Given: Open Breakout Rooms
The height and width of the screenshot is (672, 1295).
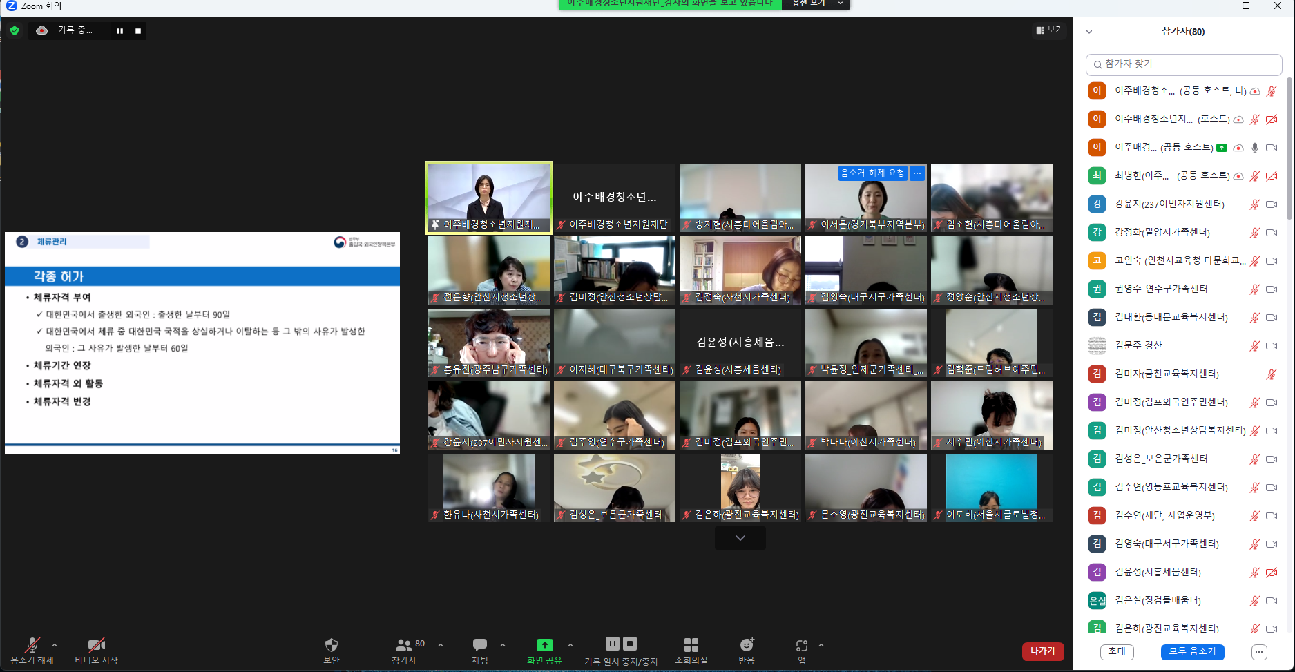Looking at the screenshot, I should coord(691,645).
